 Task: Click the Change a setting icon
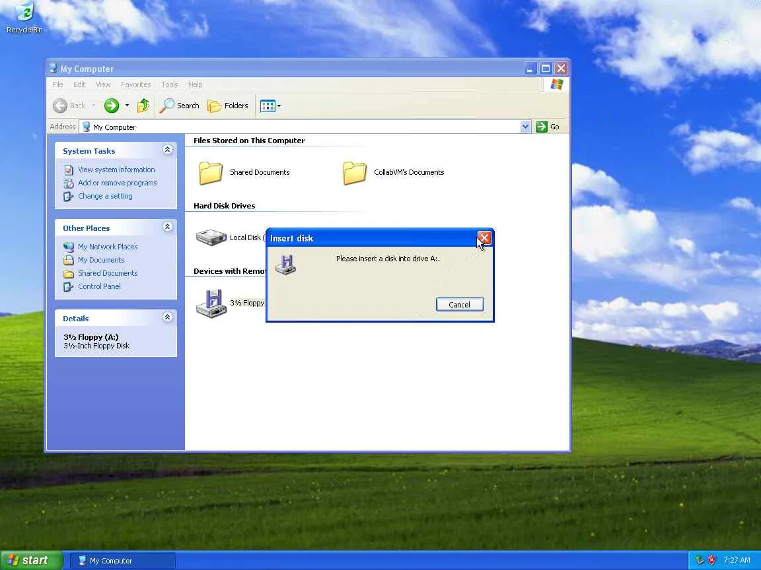(69, 197)
